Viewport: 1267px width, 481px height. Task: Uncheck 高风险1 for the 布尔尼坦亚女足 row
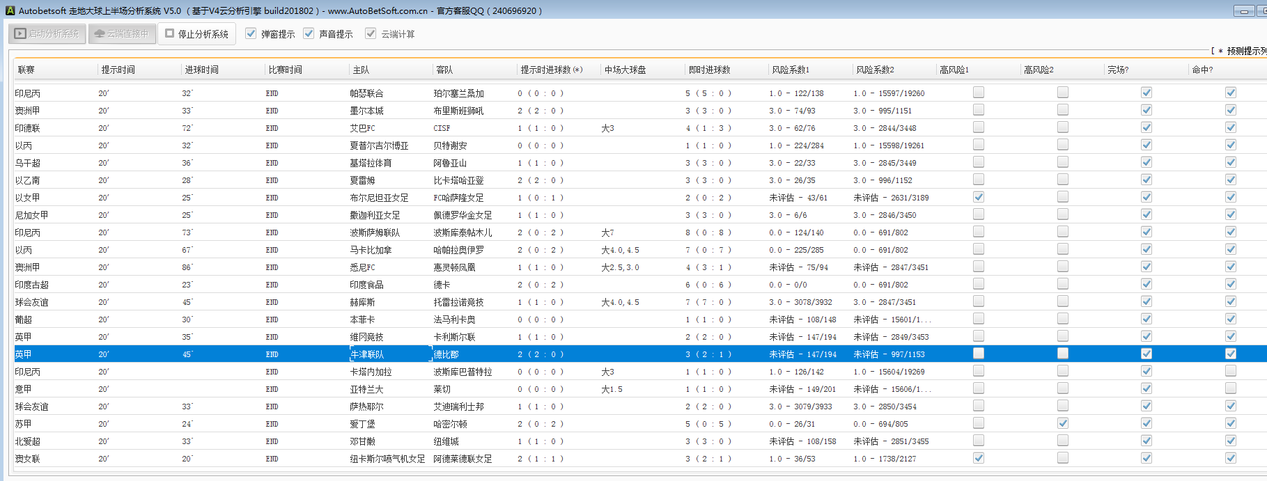coord(979,197)
